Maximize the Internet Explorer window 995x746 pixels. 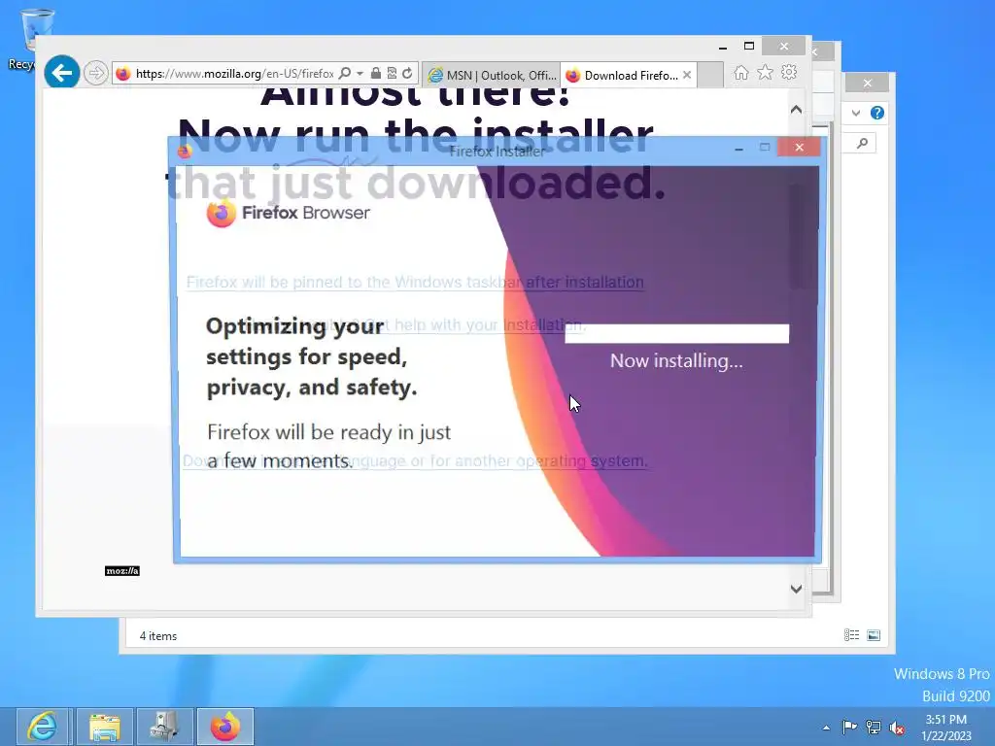coord(749,46)
